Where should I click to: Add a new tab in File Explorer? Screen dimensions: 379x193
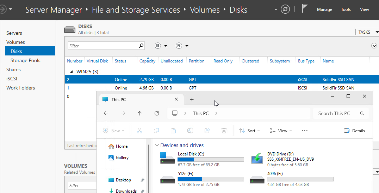point(192,100)
